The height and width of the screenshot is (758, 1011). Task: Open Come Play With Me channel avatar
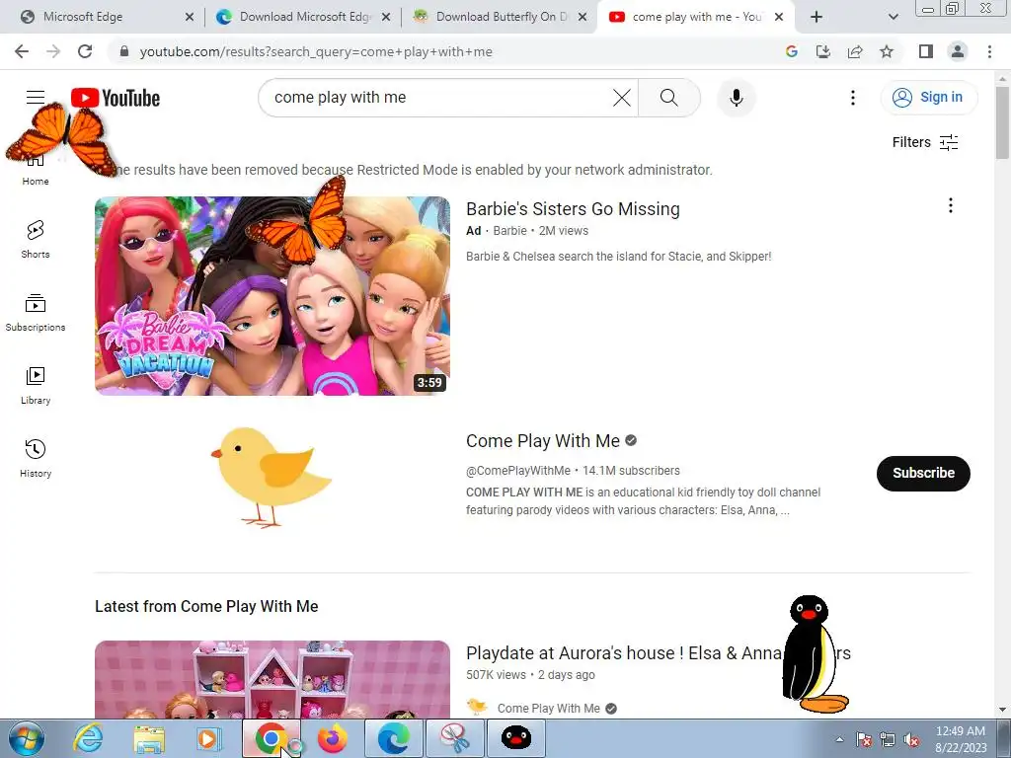click(x=272, y=477)
